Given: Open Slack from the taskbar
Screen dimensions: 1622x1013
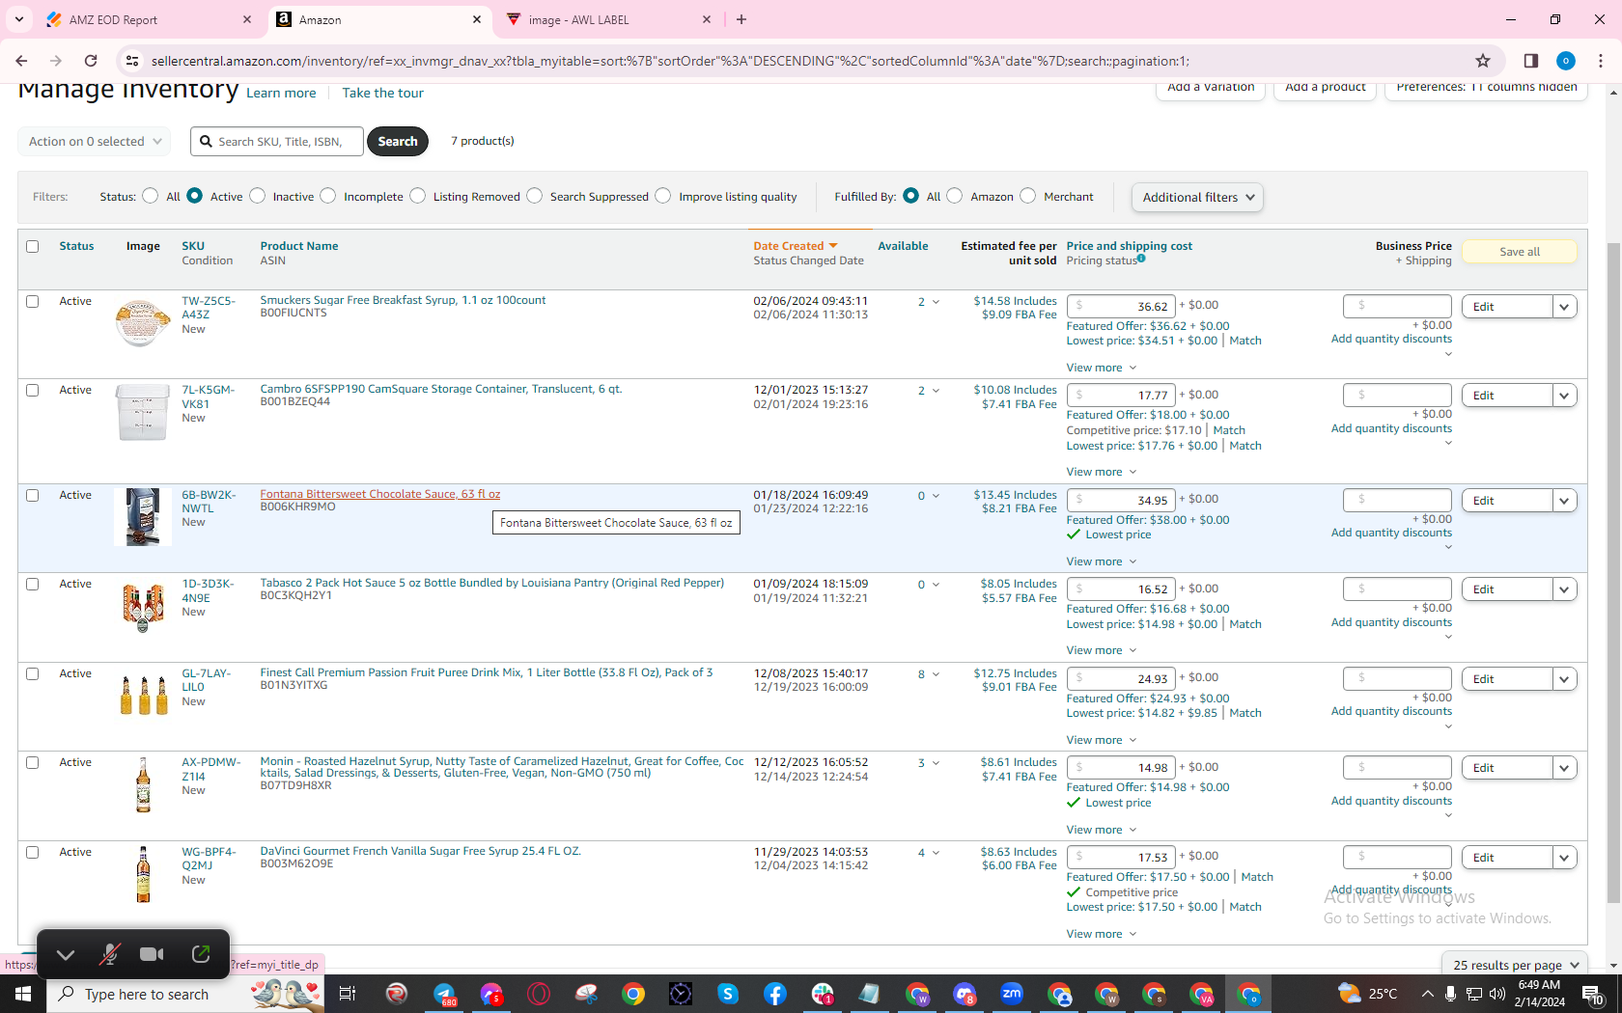Looking at the screenshot, I should [x=823, y=994].
